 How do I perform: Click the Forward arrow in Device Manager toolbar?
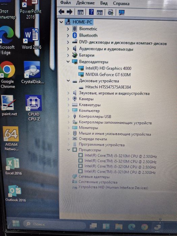(69, 12)
